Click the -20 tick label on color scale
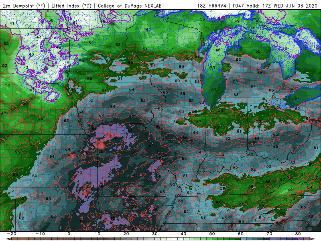Viewport: 321px width, 241px height. click(x=12, y=234)
